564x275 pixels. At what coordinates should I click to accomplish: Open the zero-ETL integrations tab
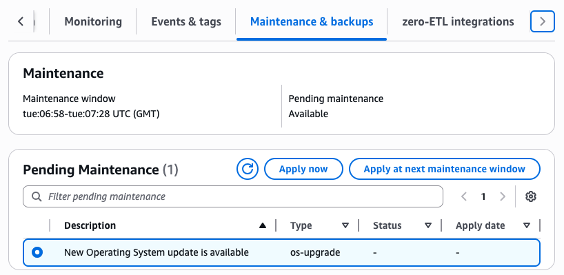click(x=458, y=21)
